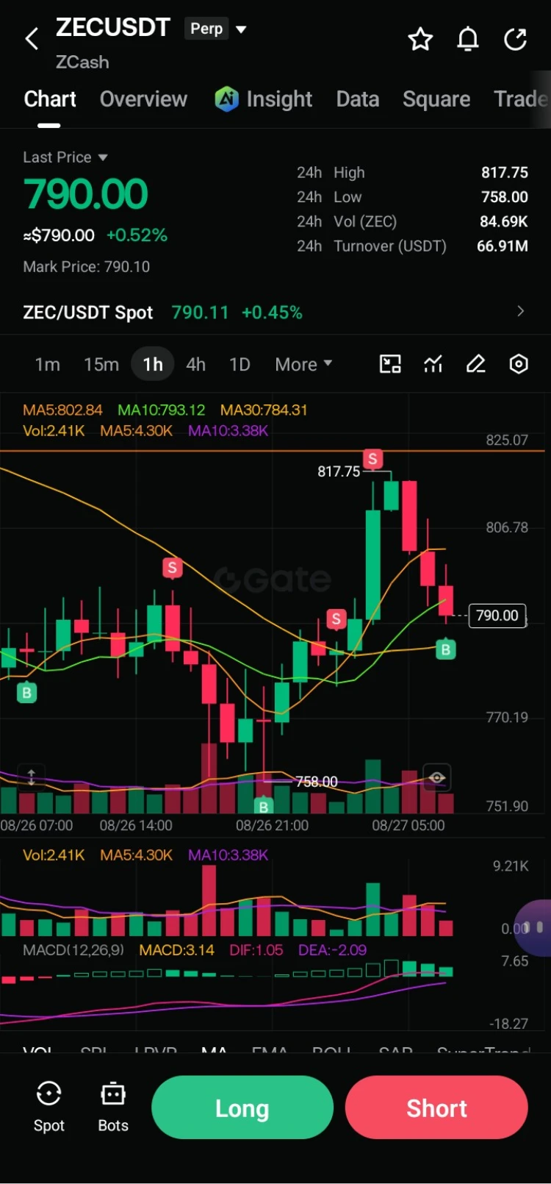The height and width of the screenshot is (1184, 551).
Task: Open the ZECUSDT pair selector dropdown
Action: pos(241,29)
